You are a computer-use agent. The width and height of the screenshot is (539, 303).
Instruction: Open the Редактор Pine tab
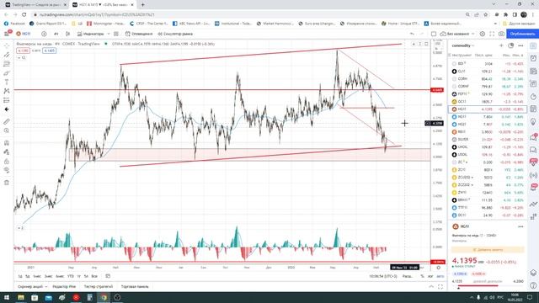coord(64,286)
